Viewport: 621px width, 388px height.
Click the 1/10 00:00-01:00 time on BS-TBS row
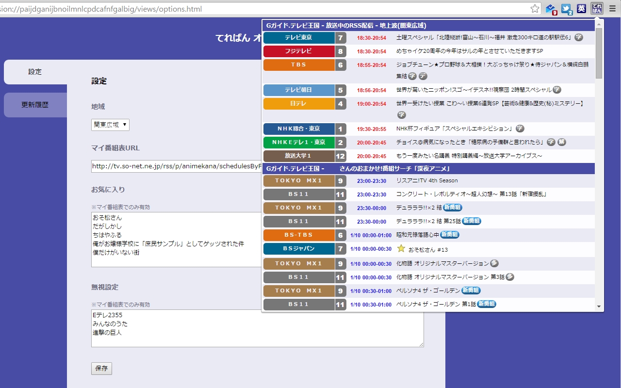(x=371, y=235)
